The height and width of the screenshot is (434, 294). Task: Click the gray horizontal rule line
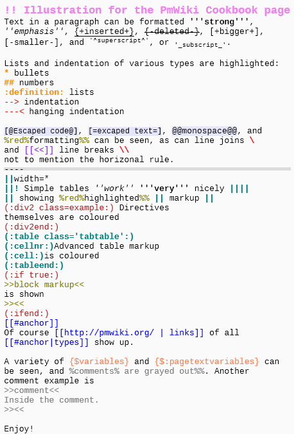tap(147, 169)
